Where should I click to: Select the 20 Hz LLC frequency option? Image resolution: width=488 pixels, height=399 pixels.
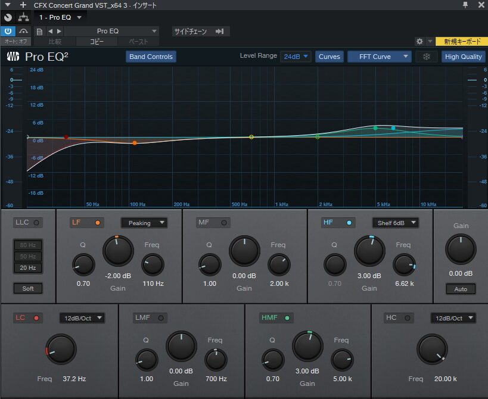tap(27, 267)
